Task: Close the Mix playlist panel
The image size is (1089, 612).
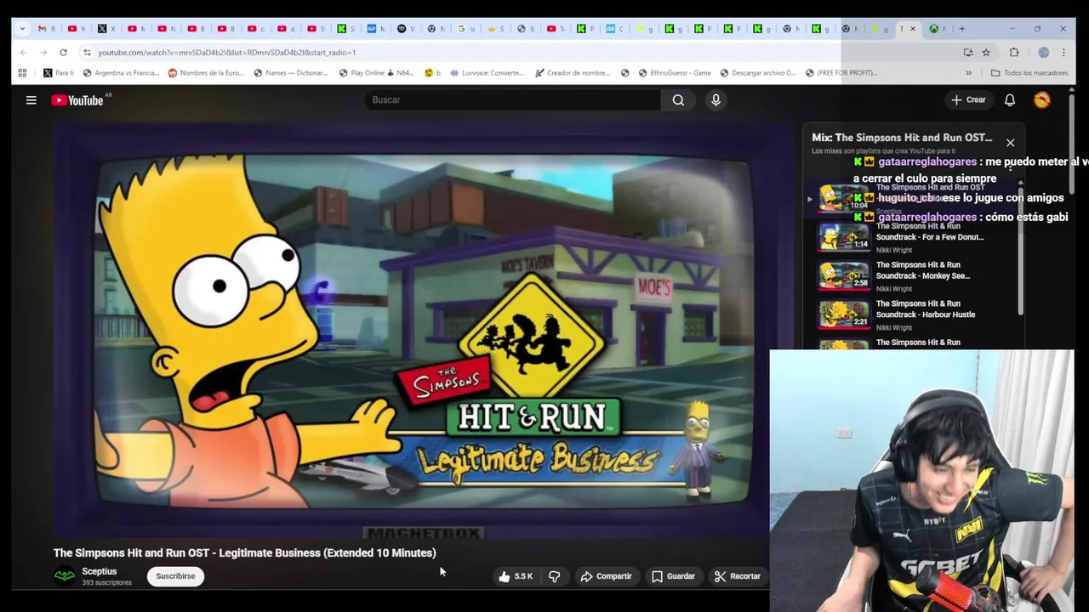Action: [x=1010, y=143]
